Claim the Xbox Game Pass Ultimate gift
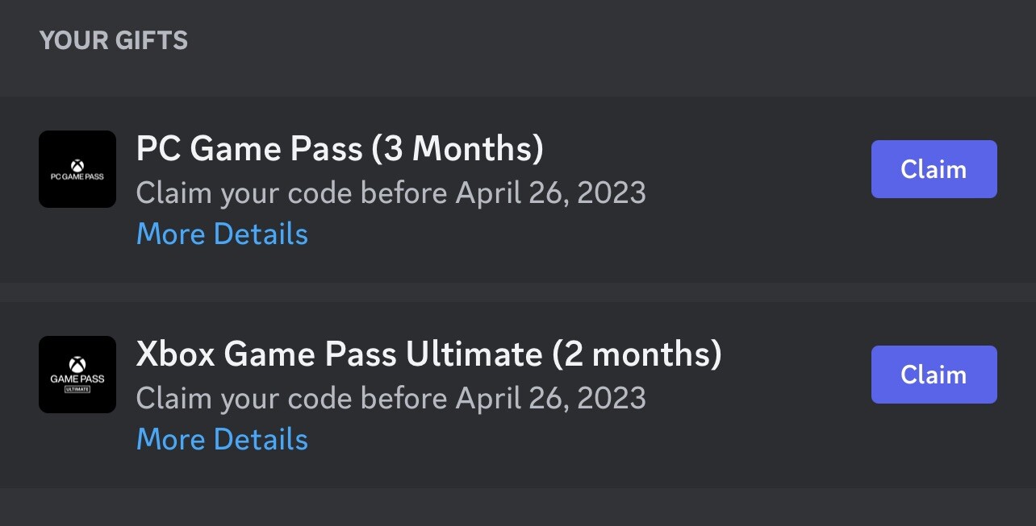This screenshot has width=1036, height=526. tap(934, 375)
